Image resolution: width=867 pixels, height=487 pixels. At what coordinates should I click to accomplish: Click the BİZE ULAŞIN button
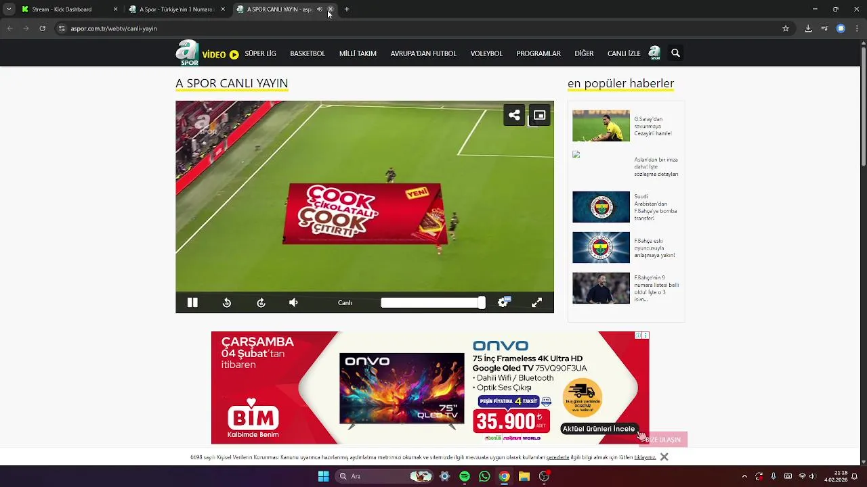(x=663, y=440)
